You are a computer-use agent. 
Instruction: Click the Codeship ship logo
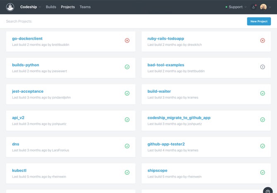point(10,7)
